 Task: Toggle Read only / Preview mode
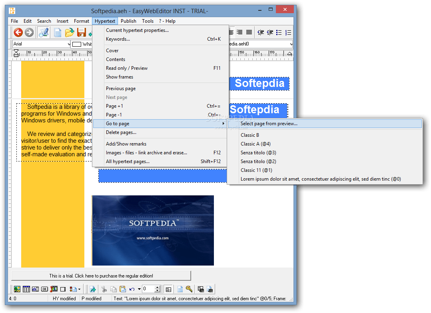point(161,68)
